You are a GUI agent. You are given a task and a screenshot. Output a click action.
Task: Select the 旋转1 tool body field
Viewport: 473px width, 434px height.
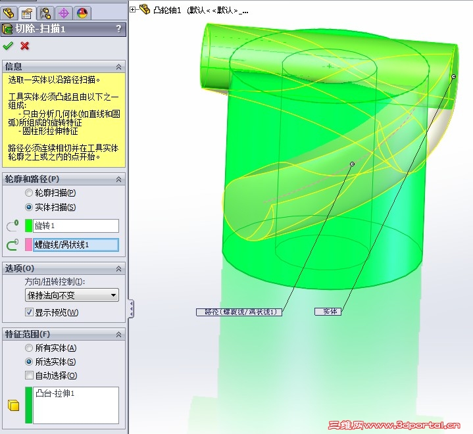(76, 226)
